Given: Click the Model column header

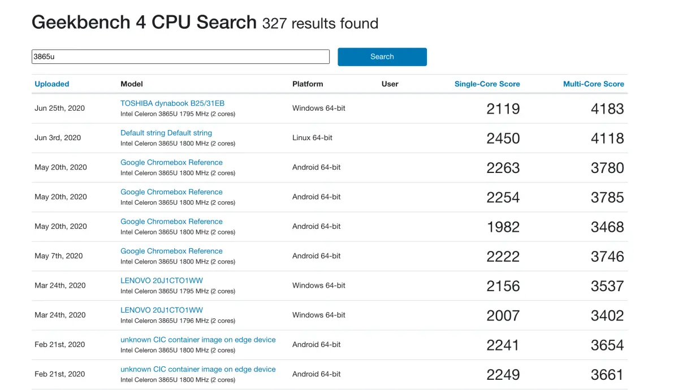Looking at the screenshot, I should 132,84.
